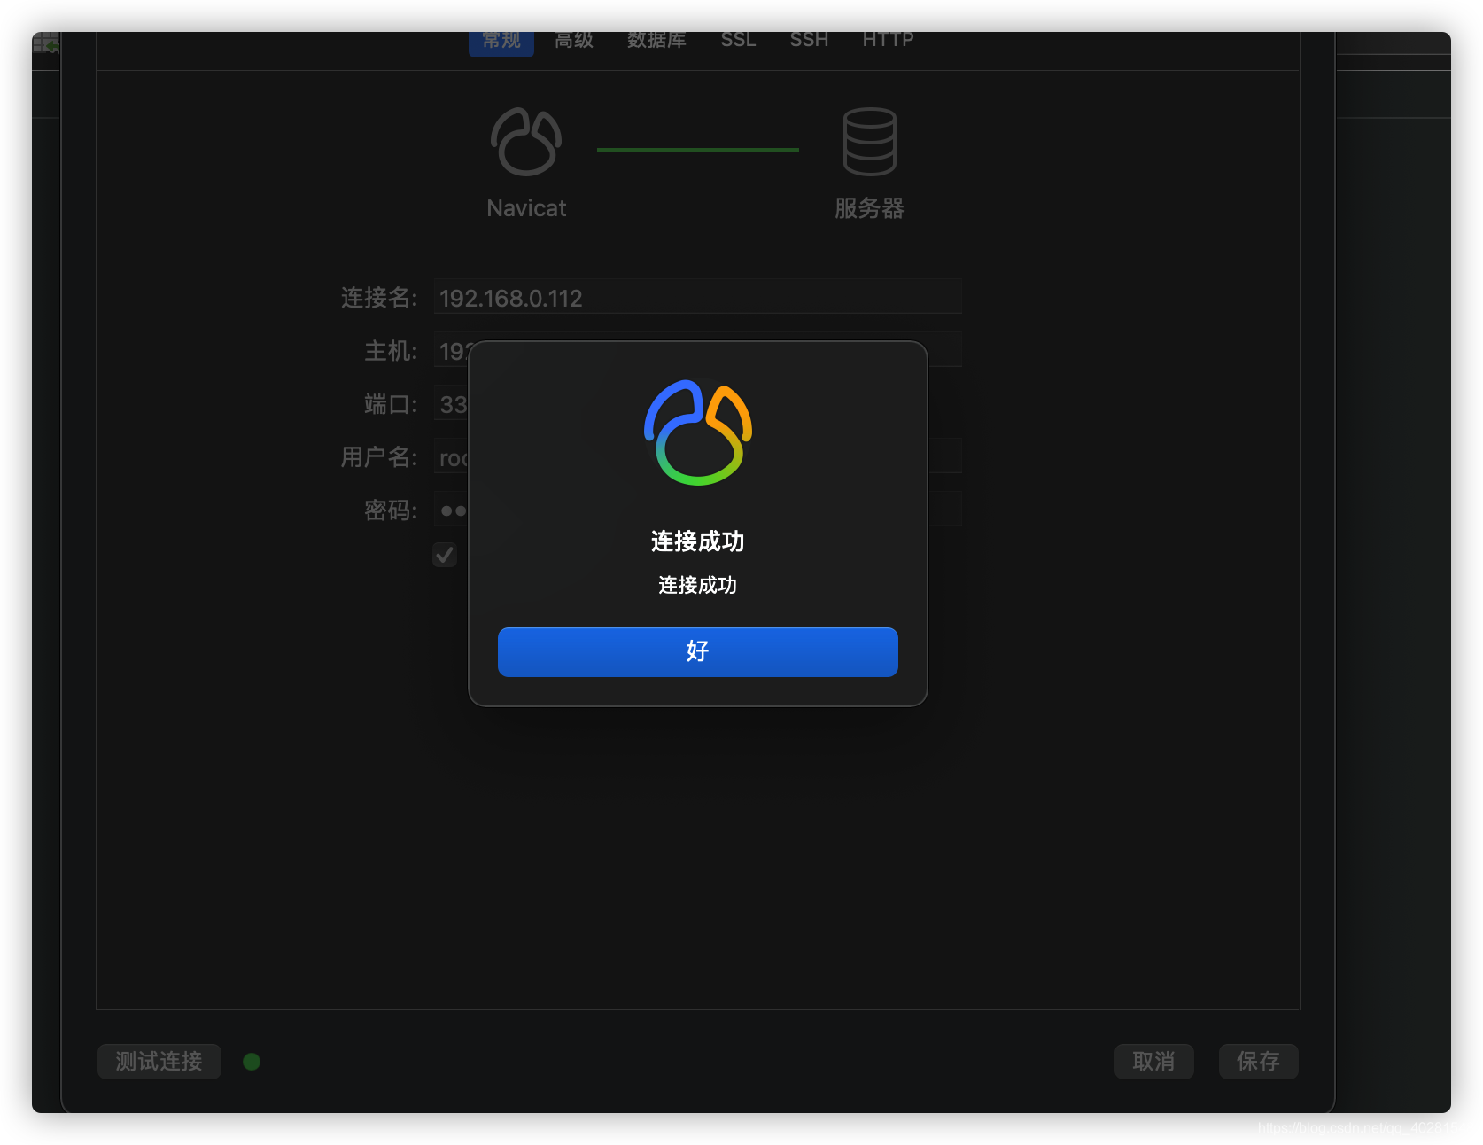Click the Navicat logo in the success dialog

tap(697, 432)
